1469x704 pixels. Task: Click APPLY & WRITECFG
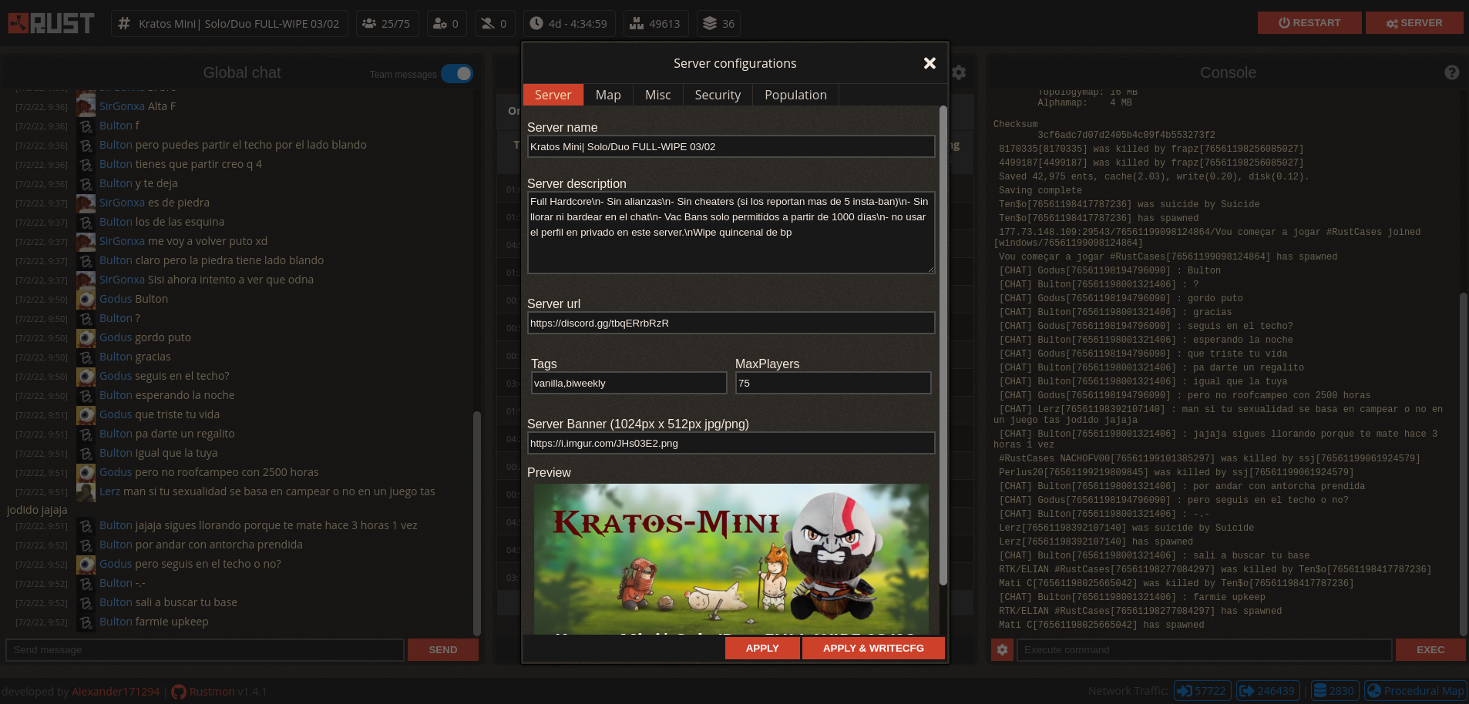pyautogui.click(x=873, y=649)
